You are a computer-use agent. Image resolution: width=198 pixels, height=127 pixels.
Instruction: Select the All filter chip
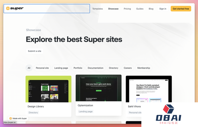tap(29, 68)
